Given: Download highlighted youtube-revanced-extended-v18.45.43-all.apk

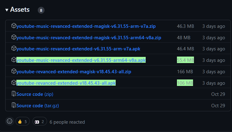Looking at the screenshot, I should click(x=66, y=83).
